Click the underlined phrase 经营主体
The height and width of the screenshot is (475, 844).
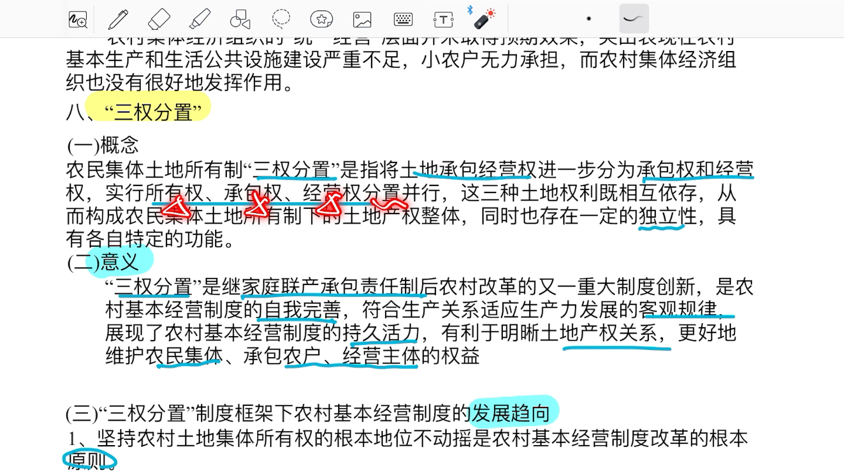382,356
